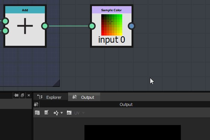Select the Sample Color node by its header
The width and height of the screenshot is (210, 140).
pyautogui.click(x=112, y=10)
